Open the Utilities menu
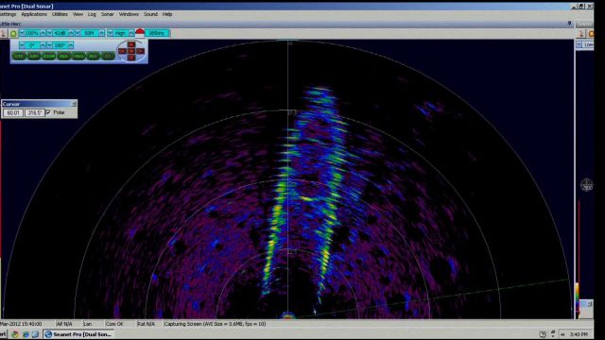 60,14
